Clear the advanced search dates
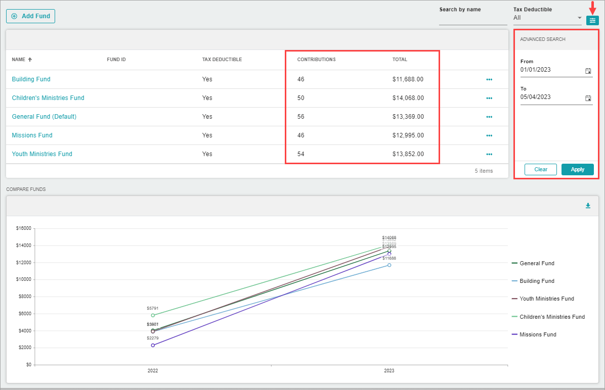The height and width of the screenshot is (390, 605). click(541, 170)
